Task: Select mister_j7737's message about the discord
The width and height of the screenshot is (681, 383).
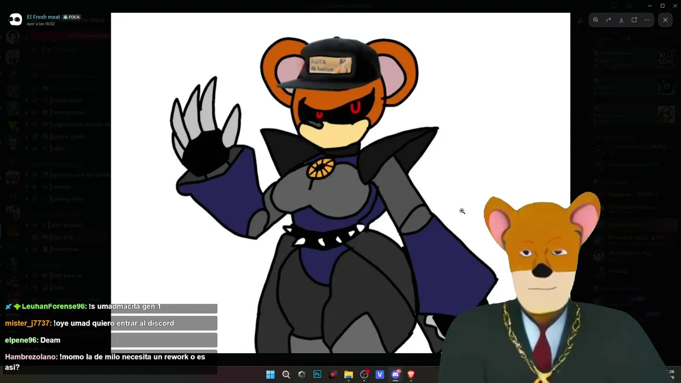Action: point(89,323)
